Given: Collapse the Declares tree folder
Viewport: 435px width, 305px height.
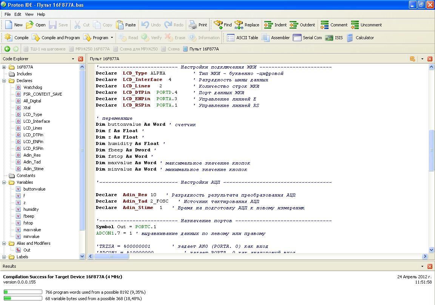Looking at the screenshot, I should (x=4, y=81).
